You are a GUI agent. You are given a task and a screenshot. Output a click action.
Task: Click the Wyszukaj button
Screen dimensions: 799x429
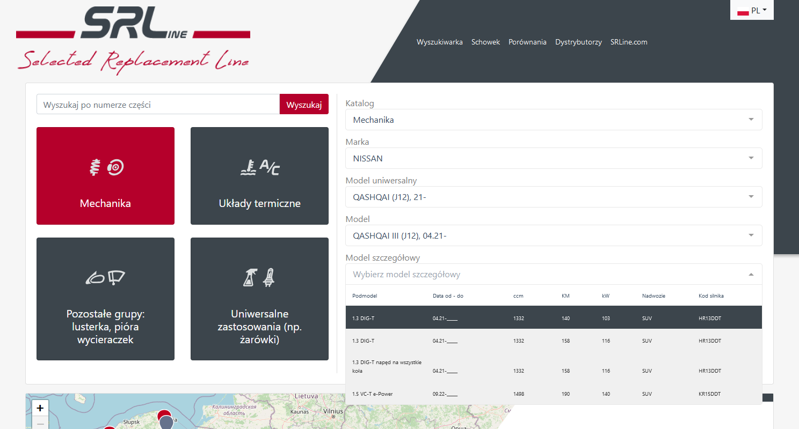(304, 105)
